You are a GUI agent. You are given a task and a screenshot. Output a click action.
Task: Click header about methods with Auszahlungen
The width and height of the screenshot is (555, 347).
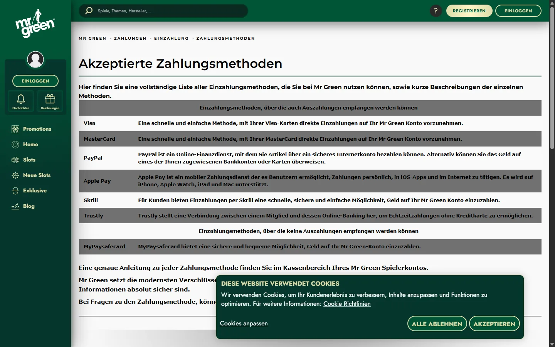[308, 108]
